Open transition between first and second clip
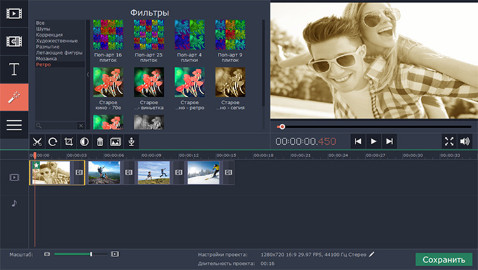 tap(79, 172)
